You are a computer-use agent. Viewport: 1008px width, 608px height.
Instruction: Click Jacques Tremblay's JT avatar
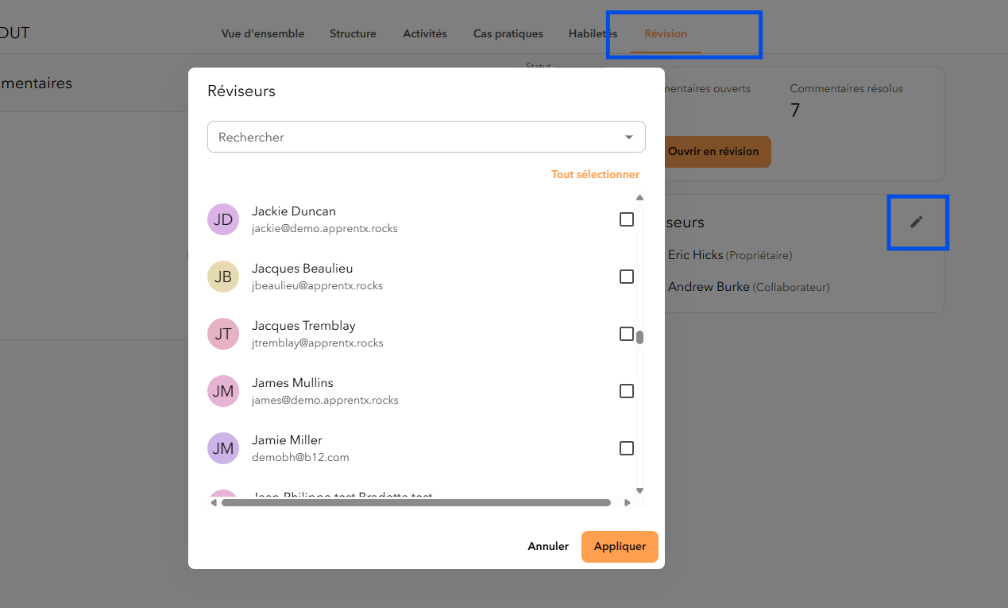(223, 334)
